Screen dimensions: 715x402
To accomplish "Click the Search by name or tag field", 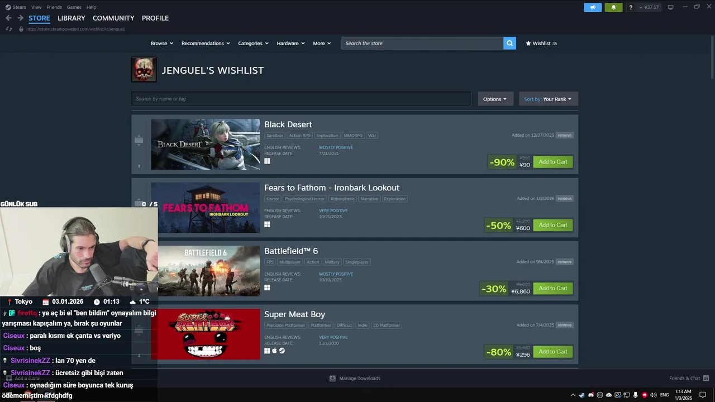I will pos(301,99).
